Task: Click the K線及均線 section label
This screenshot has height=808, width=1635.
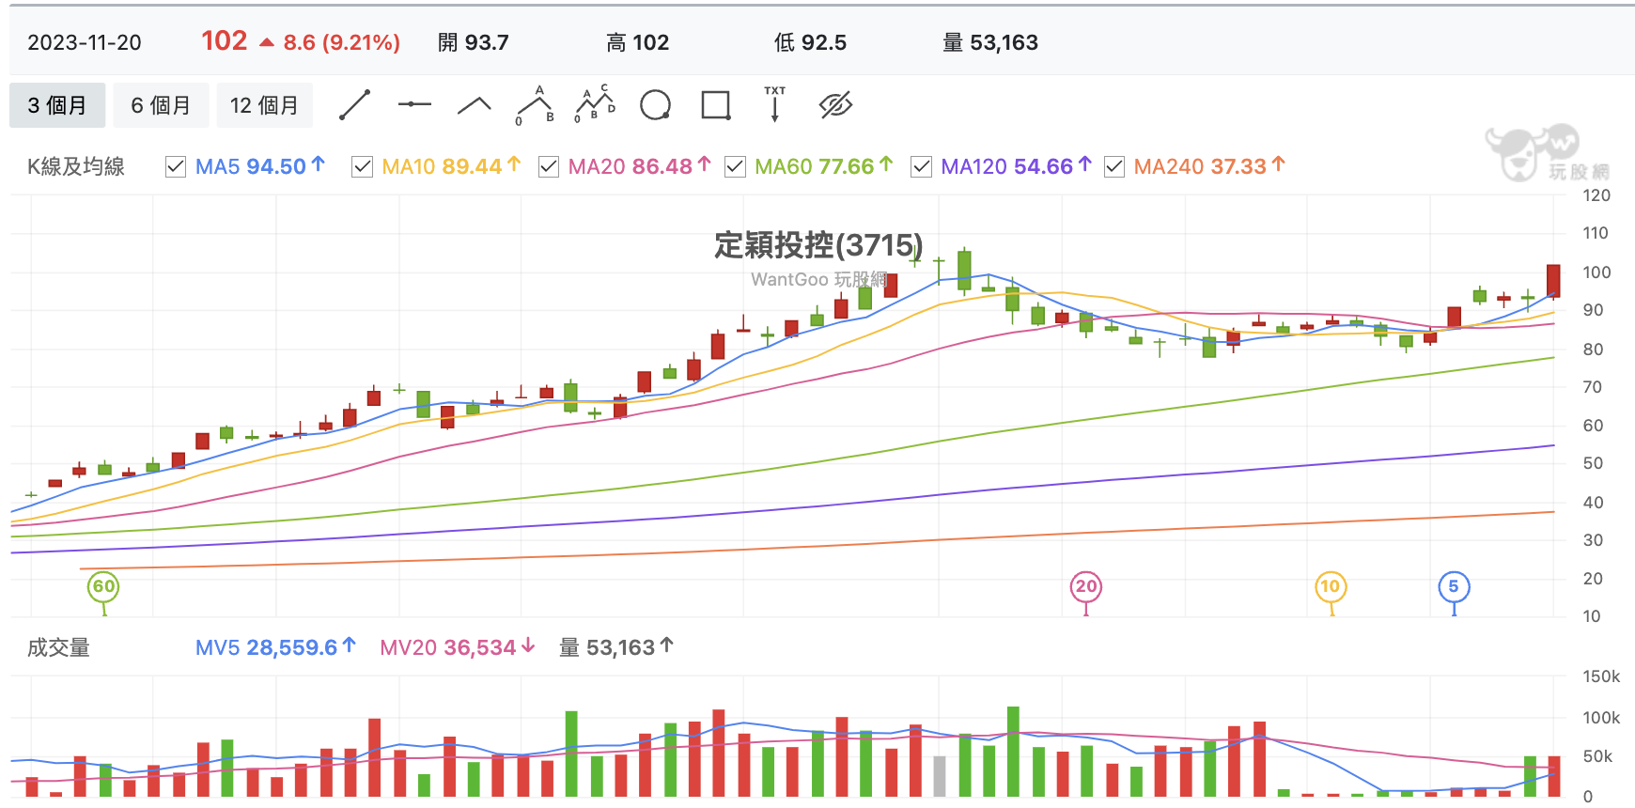Action: pos(76,166)
